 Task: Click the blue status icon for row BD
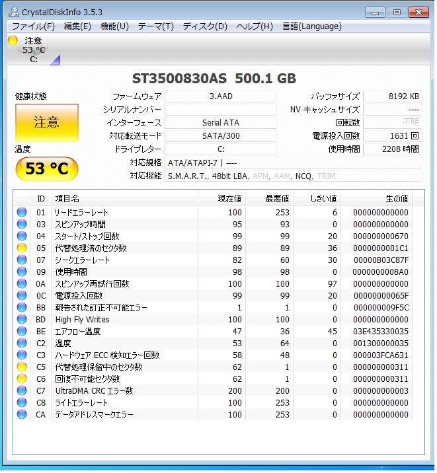click(22, 319)
